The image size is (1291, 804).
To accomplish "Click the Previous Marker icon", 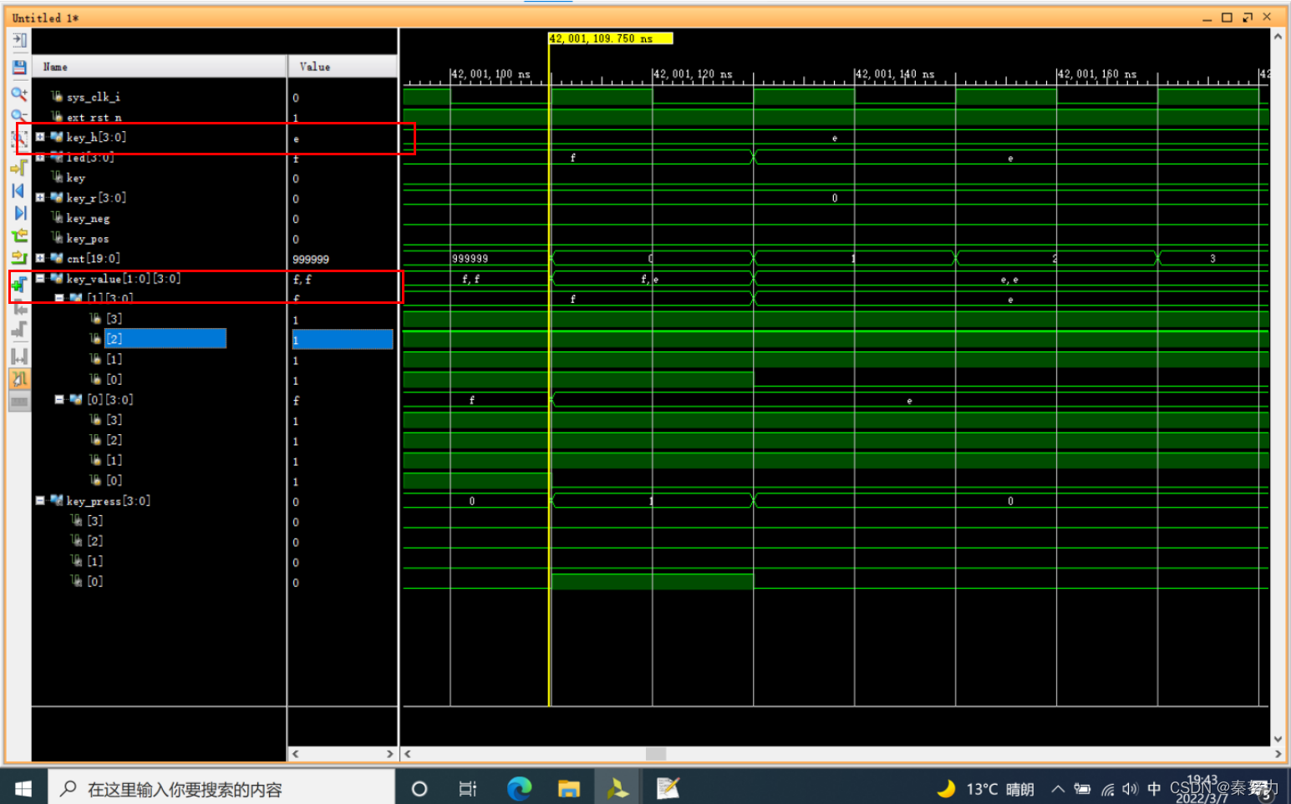I will pos(19,307).
